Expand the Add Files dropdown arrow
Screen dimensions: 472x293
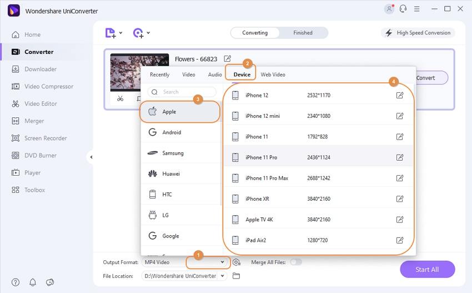(120, 33)
